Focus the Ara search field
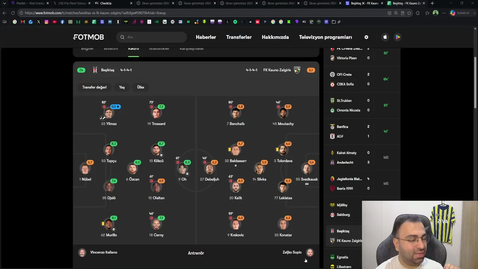 (152, 37)
